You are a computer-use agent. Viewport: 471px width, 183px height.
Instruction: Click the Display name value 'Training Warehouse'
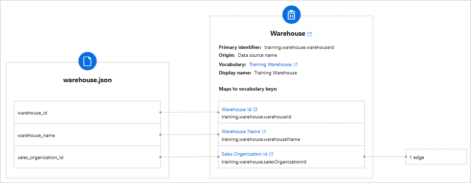click(276, 73)
